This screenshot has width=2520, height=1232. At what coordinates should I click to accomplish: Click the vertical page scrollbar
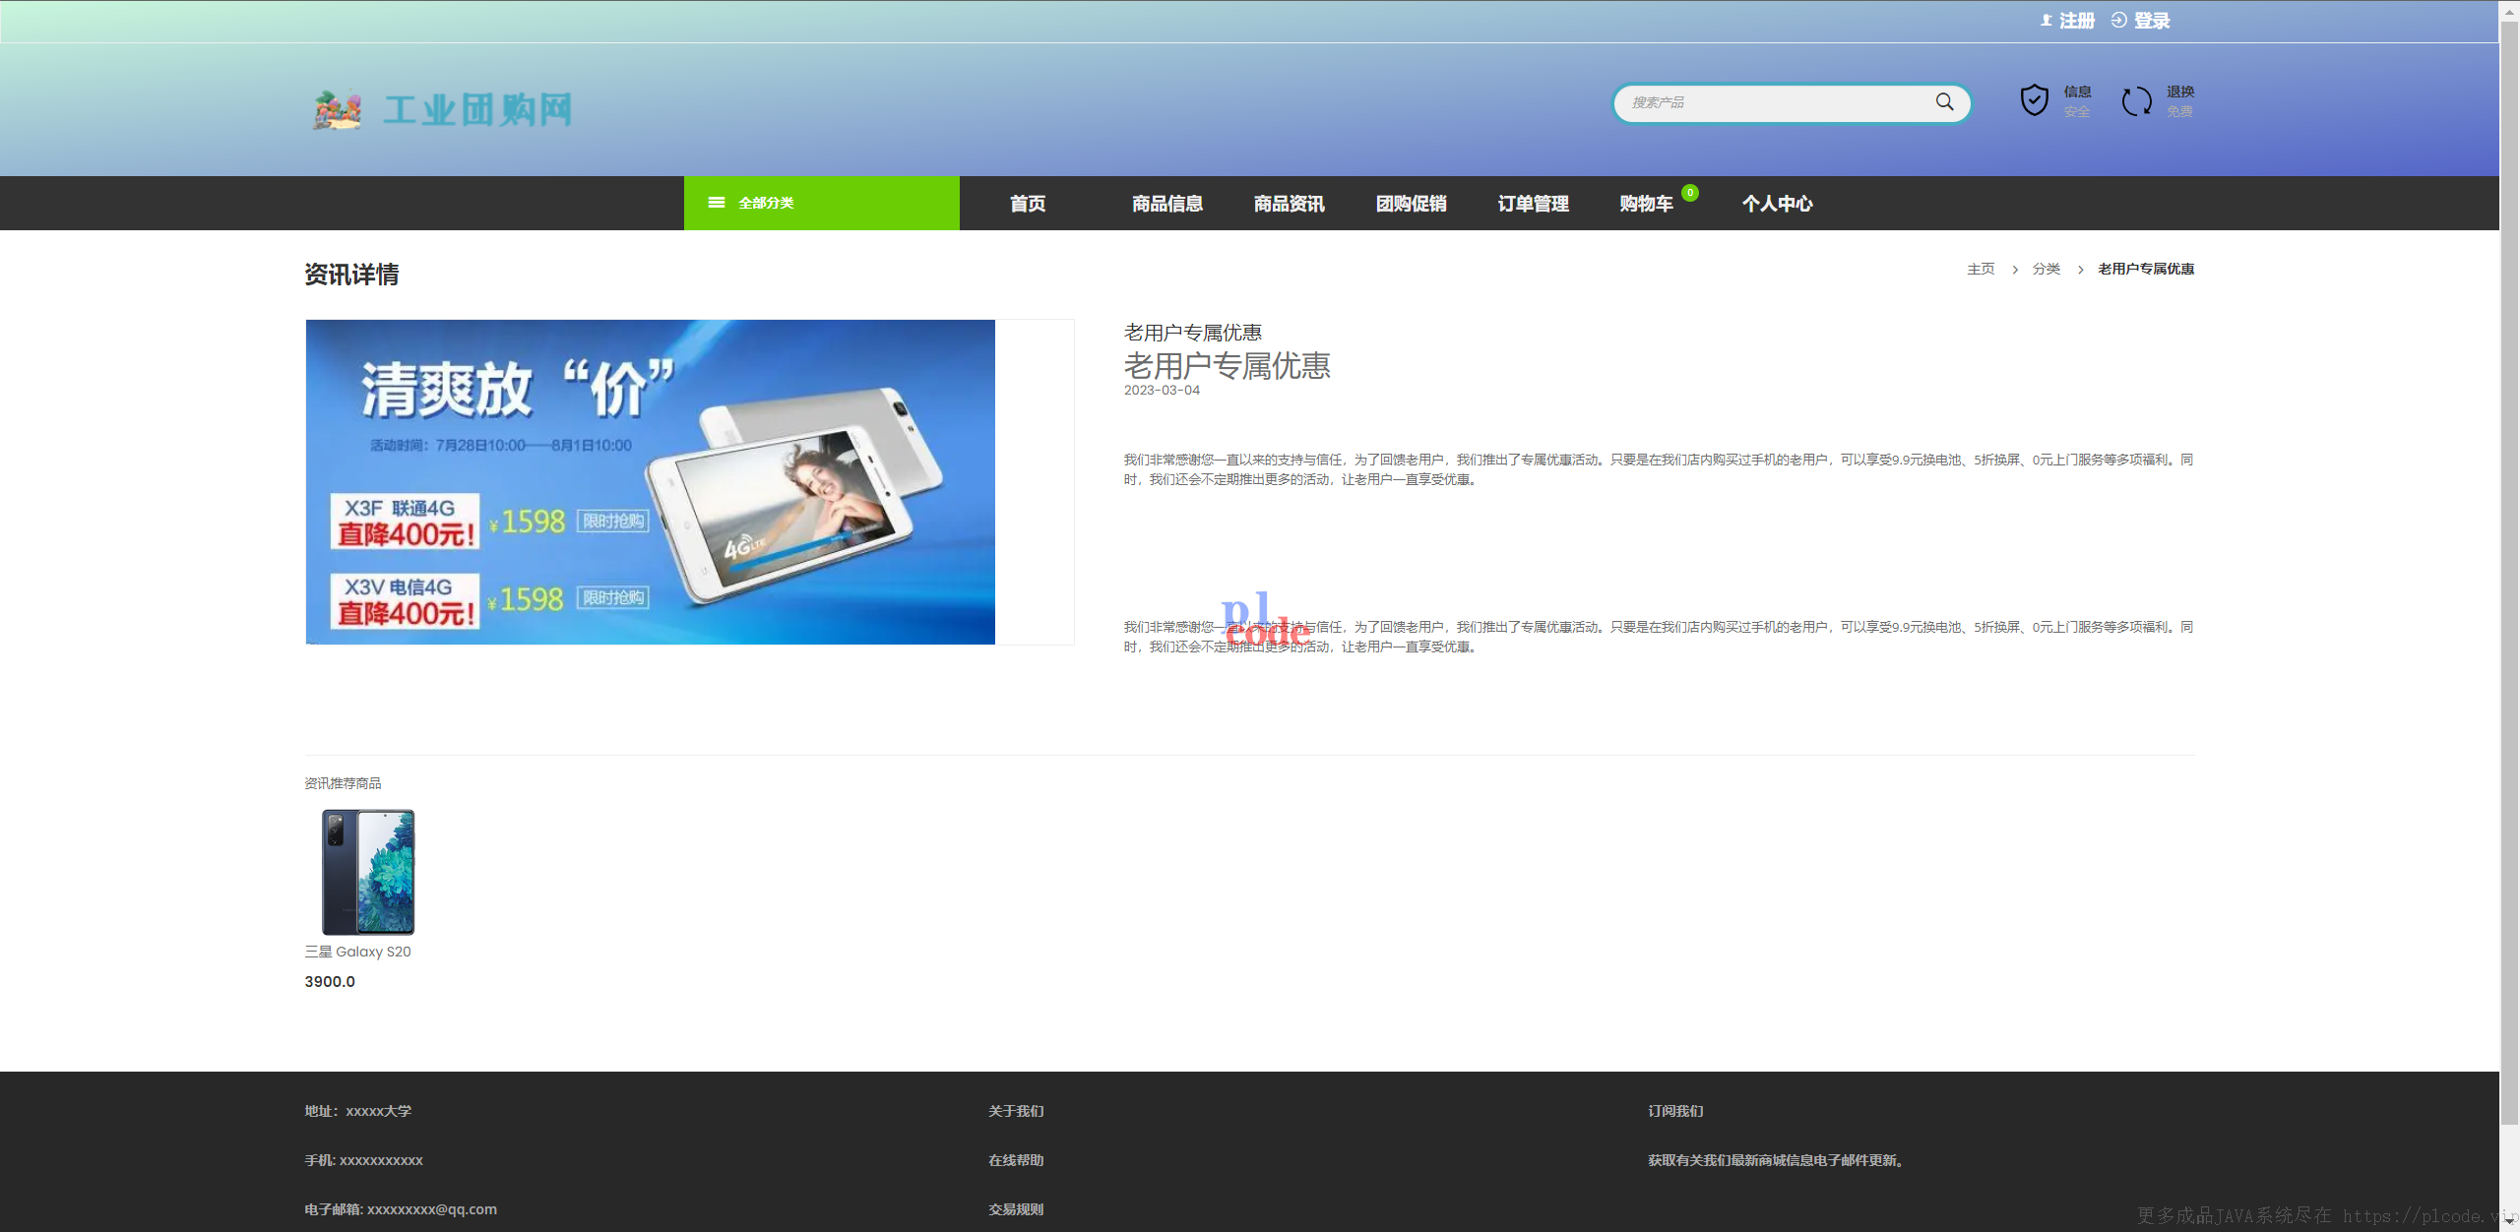[2509, 571]
